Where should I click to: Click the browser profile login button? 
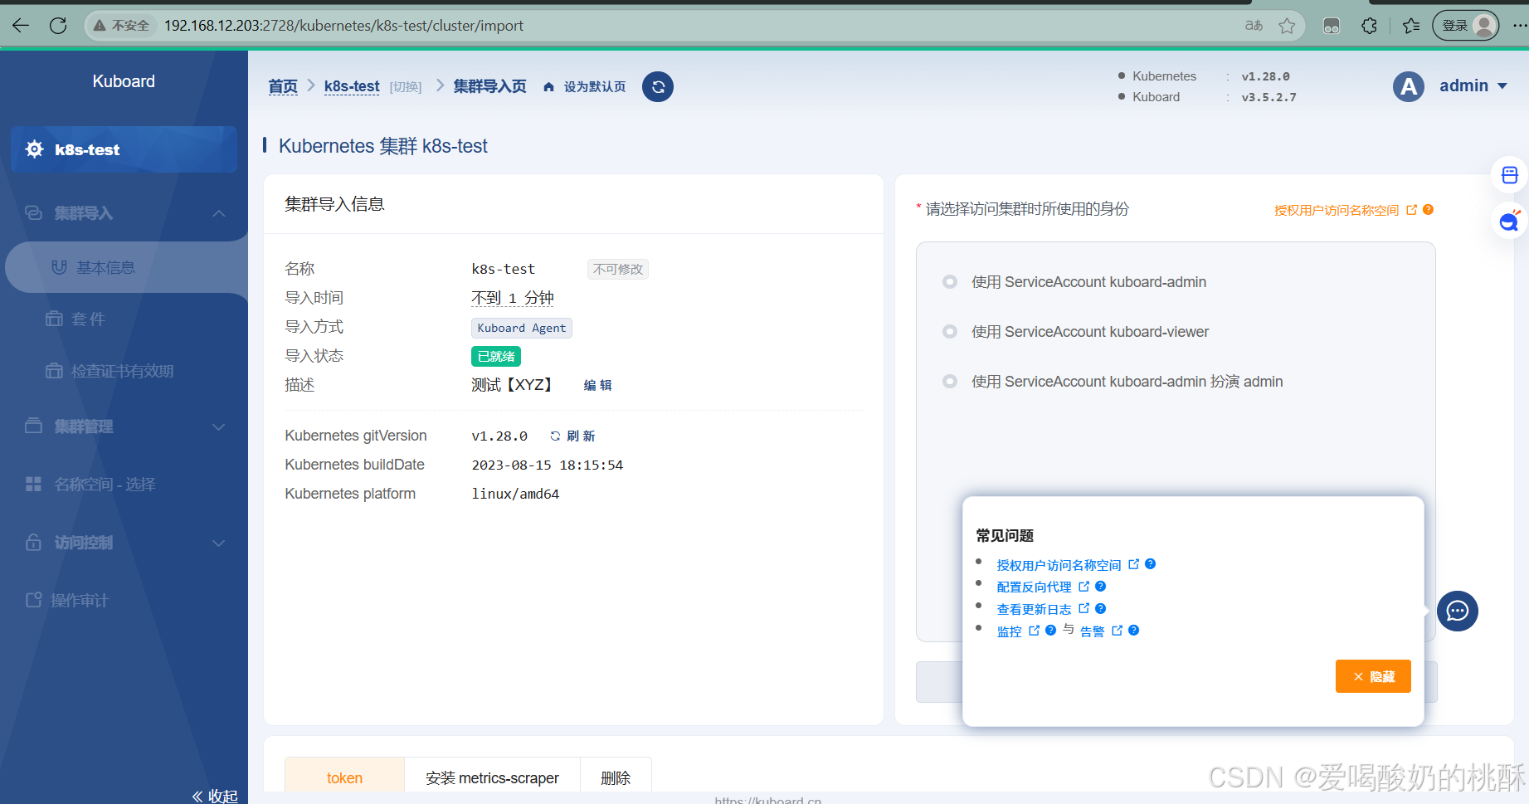pyautogui.click(x=1466, y=26)
